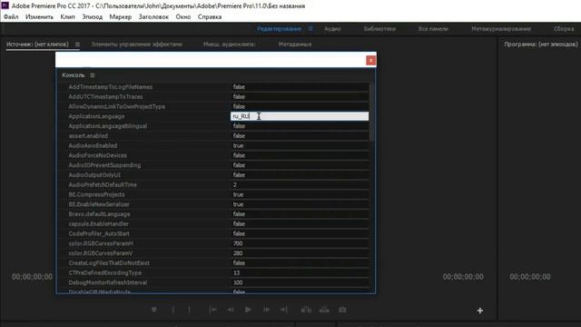
Task: Select the Программа: (нет эпизодов) panel tab
Action: pyautogui.click(x=541, y=45)
